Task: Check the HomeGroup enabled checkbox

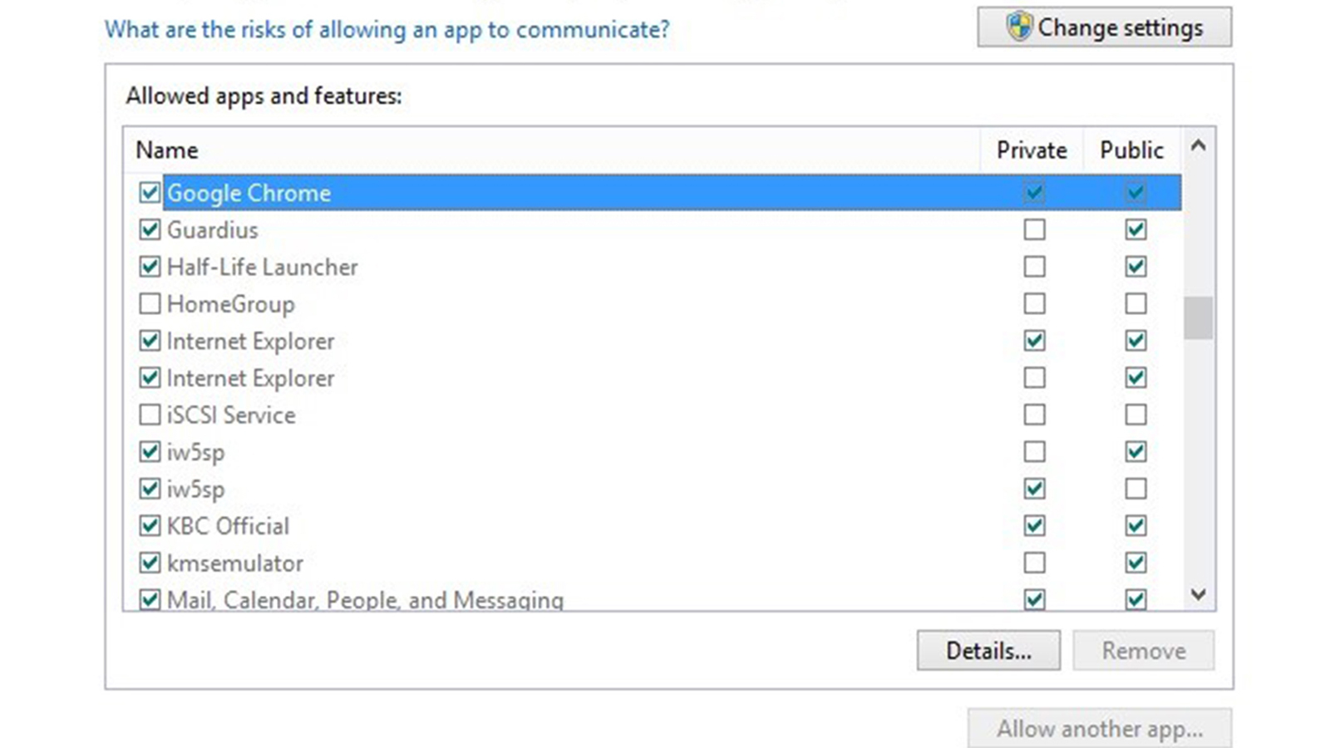Action: point(150,303)
